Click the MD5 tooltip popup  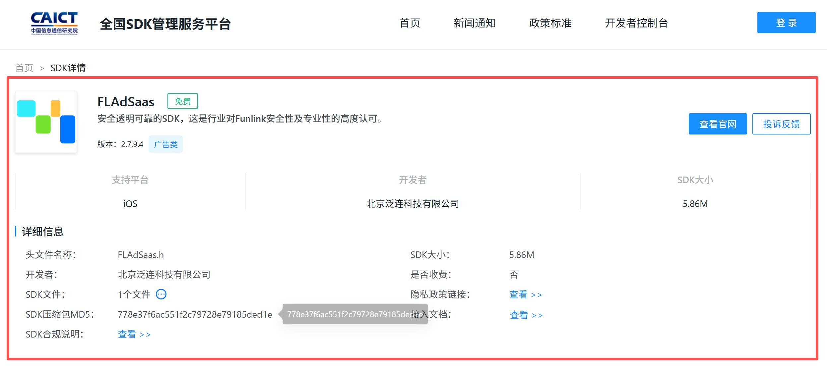tap(348, 314)
